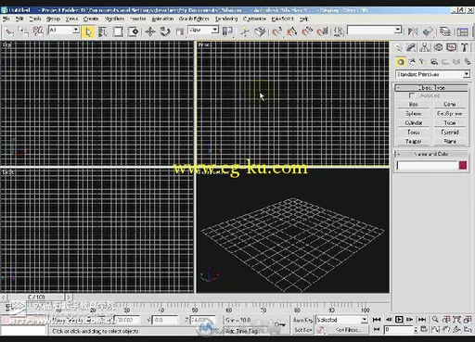Image resolution: width=475 pixels, height=342 pixels.
Task: Toggle Window/Crossing selection mode
Action: coord(133,32)
